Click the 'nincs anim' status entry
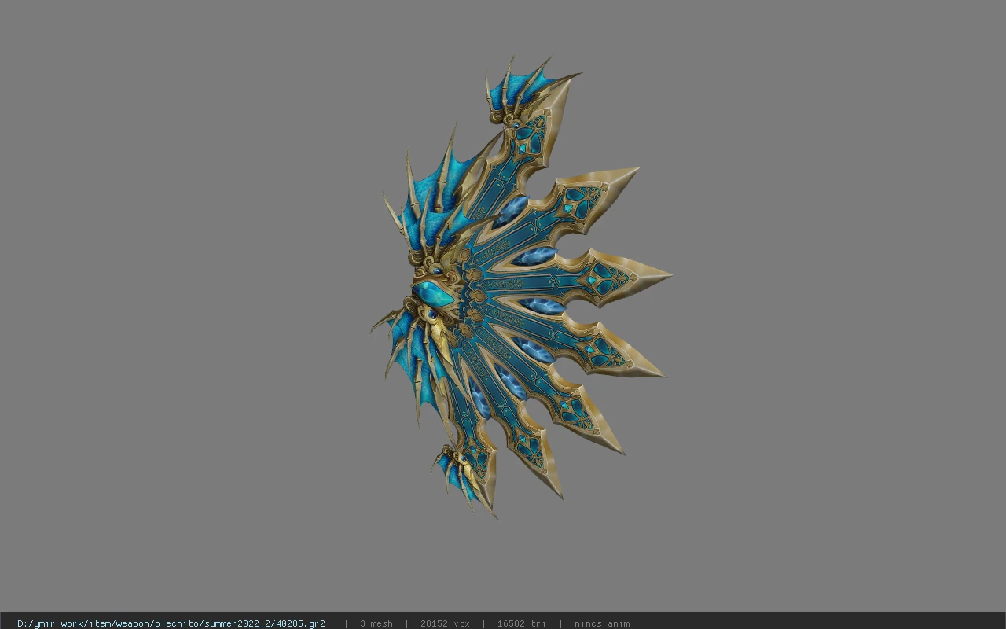 point(602,623)
